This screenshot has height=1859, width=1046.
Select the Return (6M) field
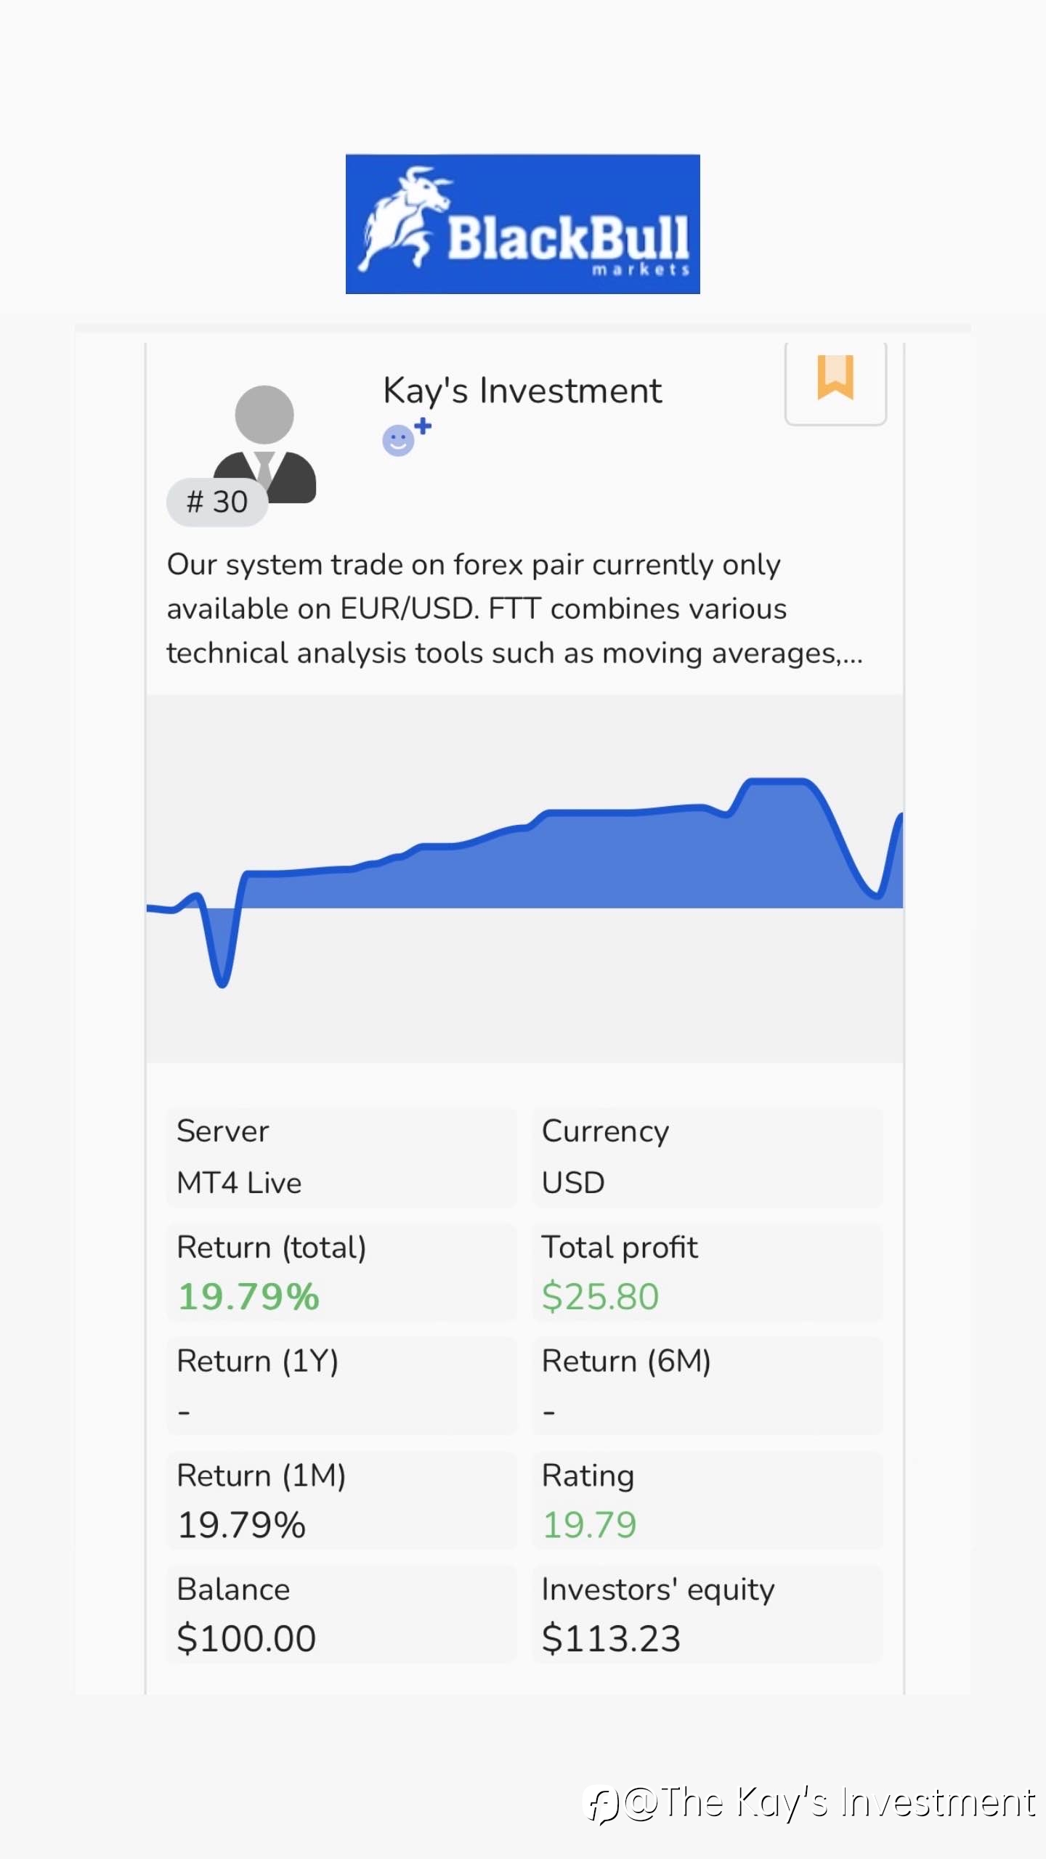click(x=708, y=1386)
